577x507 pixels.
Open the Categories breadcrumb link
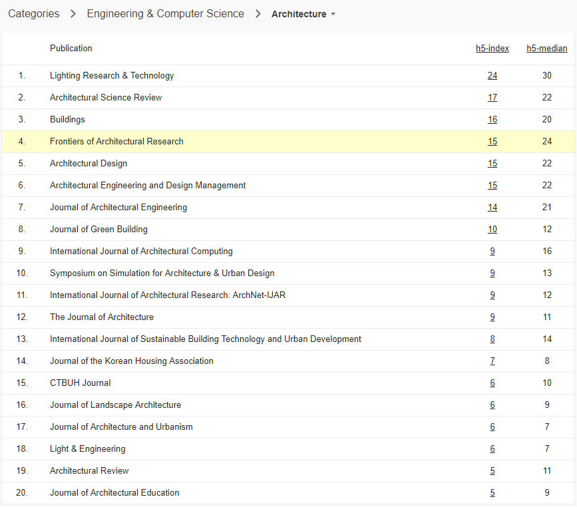pos(33,13)
